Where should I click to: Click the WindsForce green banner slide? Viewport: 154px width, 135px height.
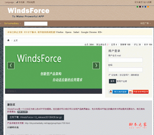tap(53, 67)
